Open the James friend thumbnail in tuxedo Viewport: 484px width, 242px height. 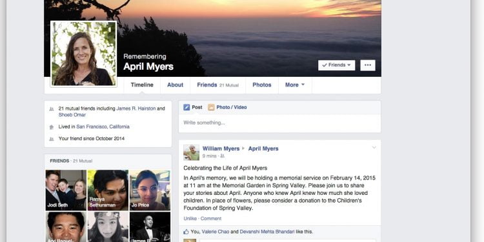(150, 227)
